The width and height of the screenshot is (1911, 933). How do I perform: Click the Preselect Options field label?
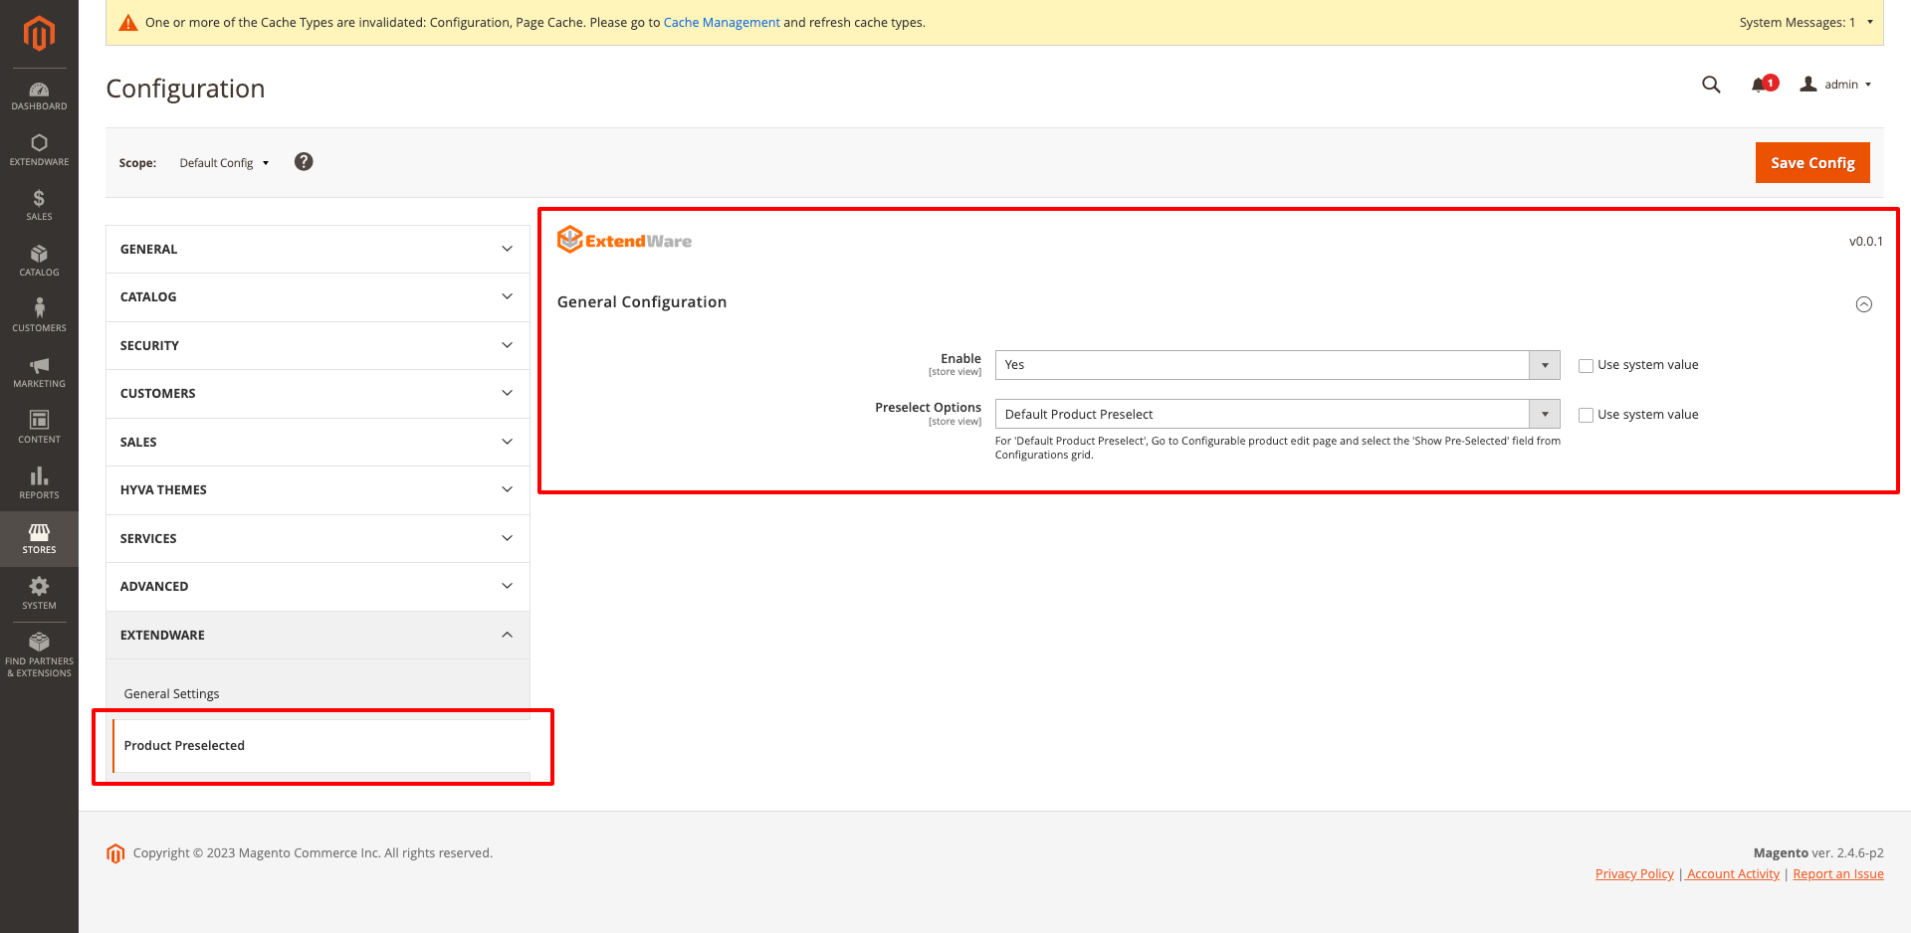[x=928, y=408]
